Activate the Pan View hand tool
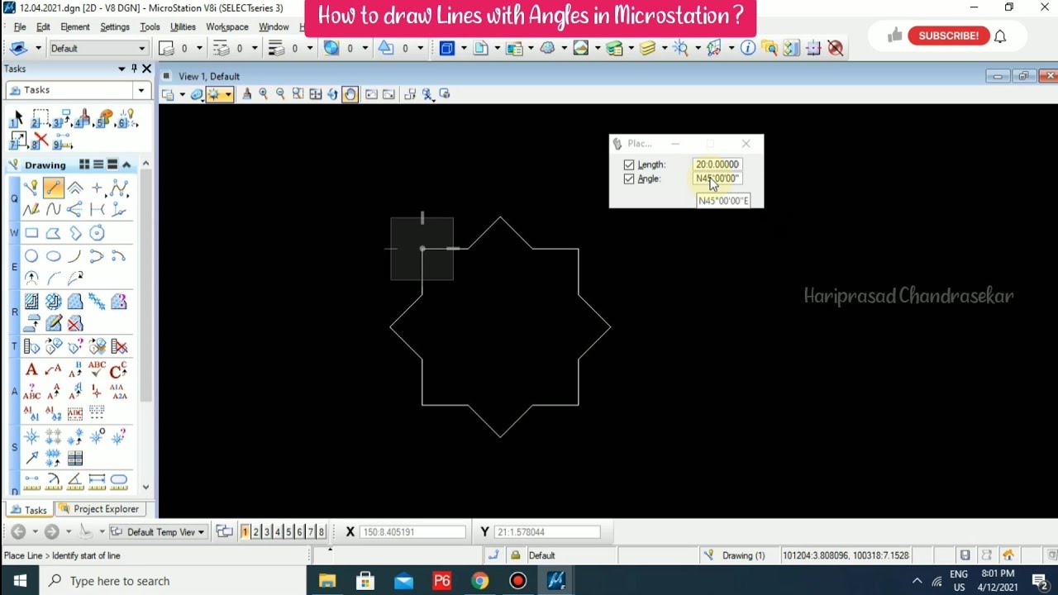 coord(350,94)
